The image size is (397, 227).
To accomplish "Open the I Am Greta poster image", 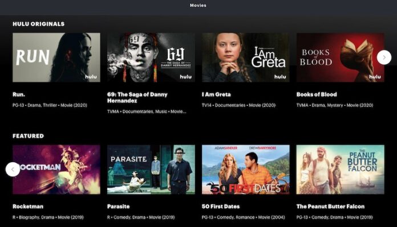I will [x=246, y=57].
